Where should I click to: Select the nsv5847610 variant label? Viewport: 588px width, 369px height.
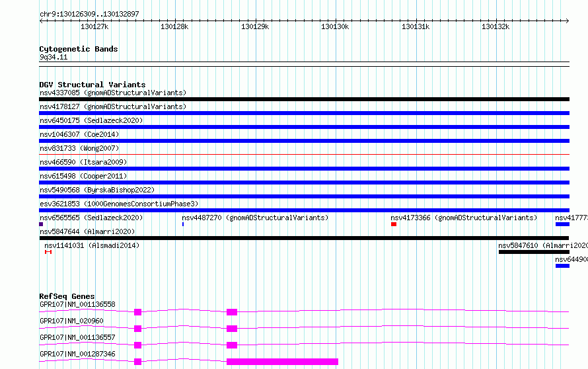click(543, 245)
